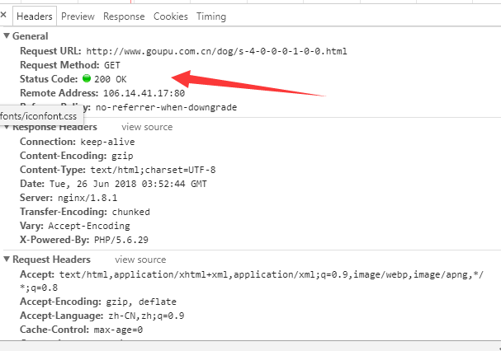Click view source beside Request Headers
The width and height of the screenshot is (501, 351).
(140, 260)
